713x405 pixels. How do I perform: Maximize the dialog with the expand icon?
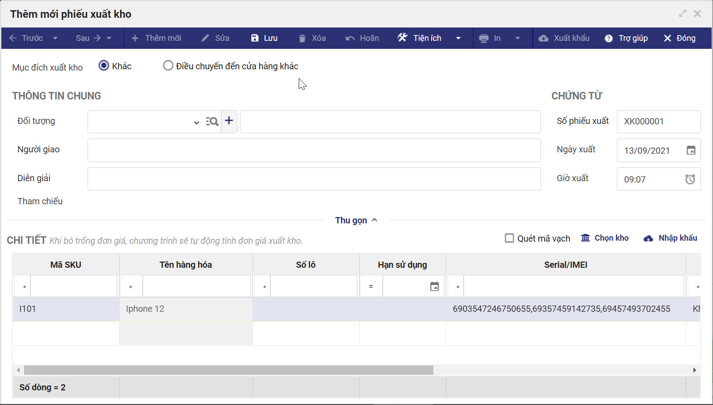click(683, 14)
